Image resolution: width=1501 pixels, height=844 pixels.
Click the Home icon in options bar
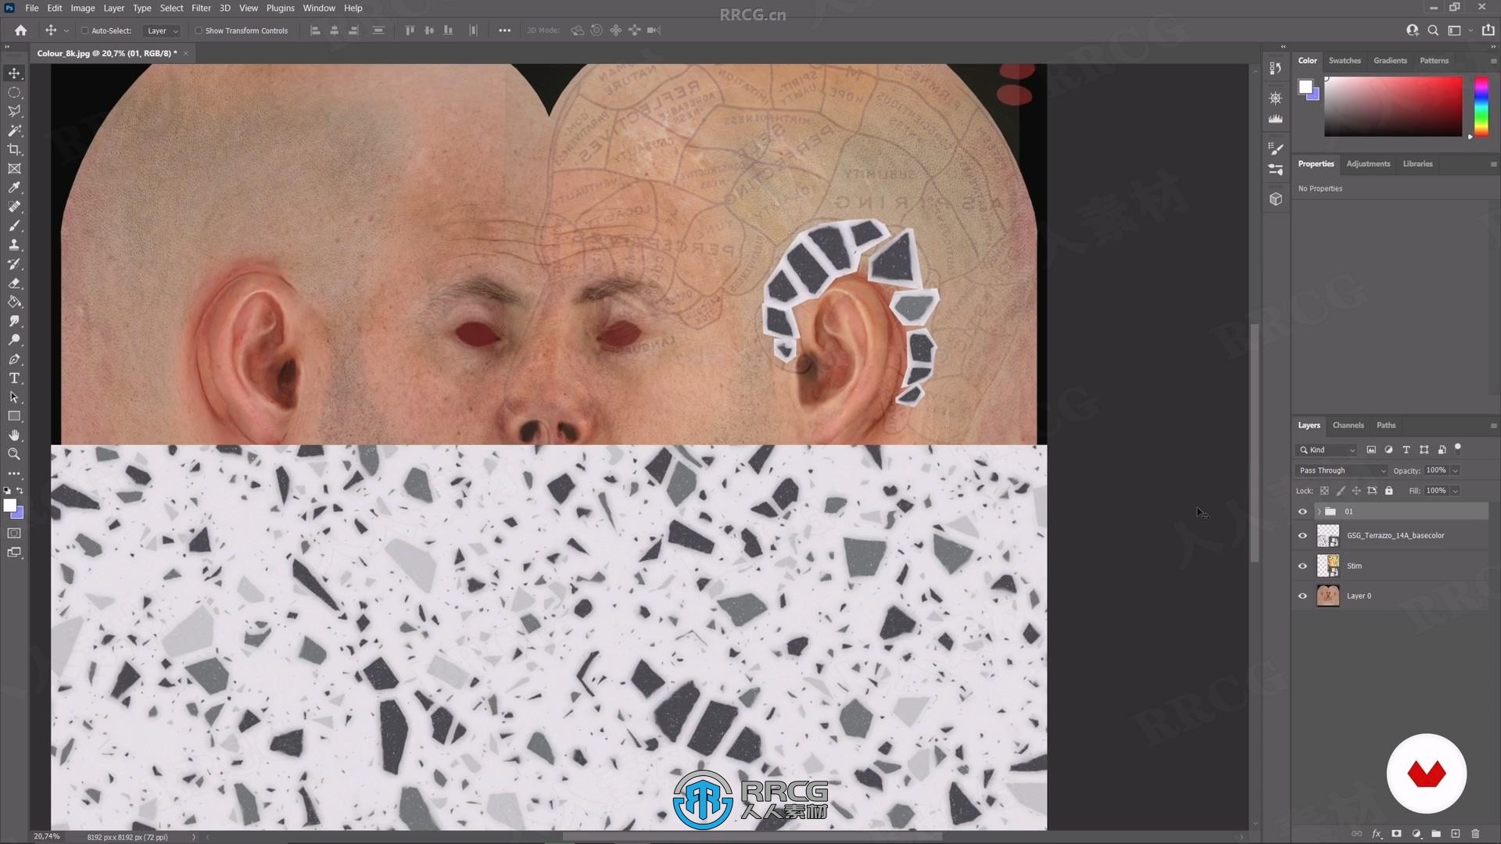tap(21, 30)
